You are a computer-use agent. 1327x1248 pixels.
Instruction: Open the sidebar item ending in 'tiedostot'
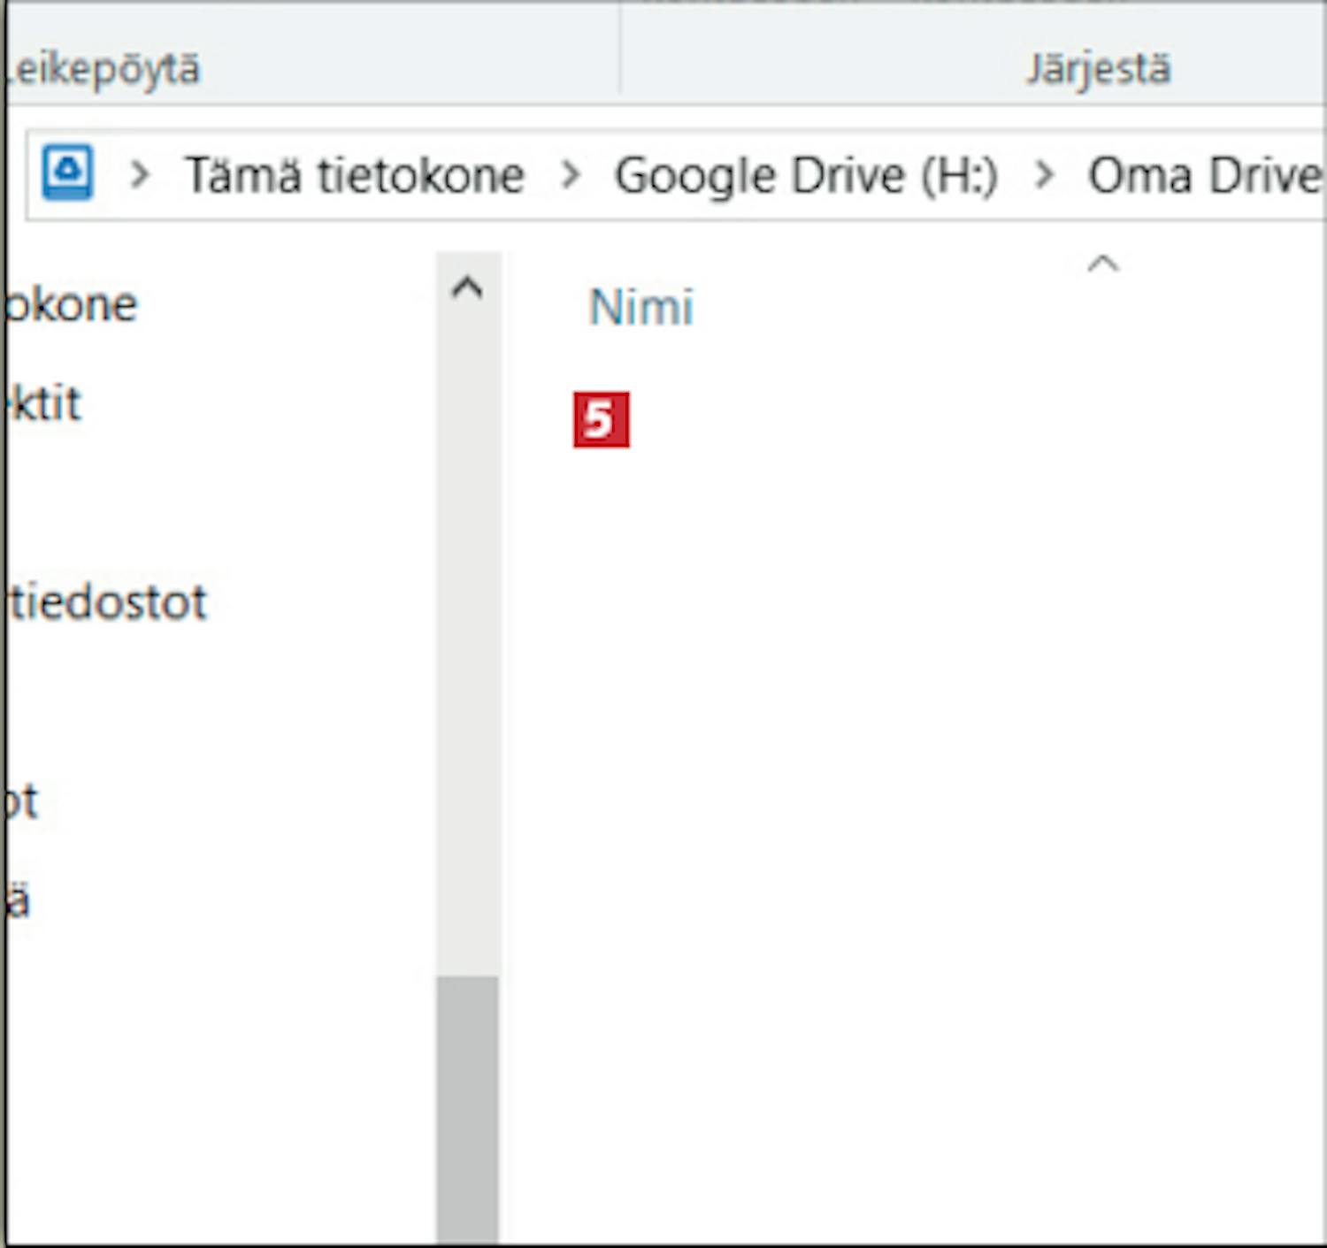106,602
